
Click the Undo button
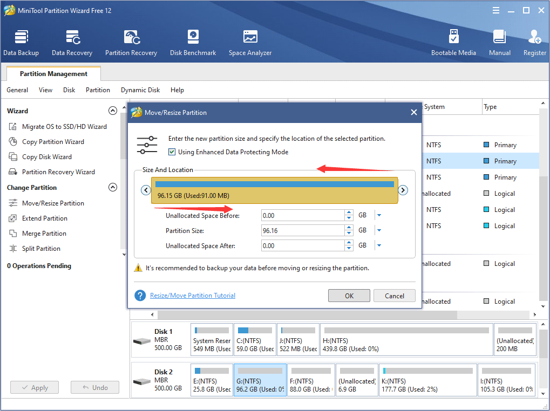[95, 387]
